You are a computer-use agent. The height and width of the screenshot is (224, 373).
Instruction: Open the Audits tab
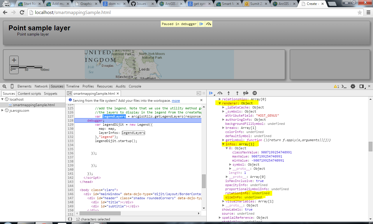pos(121,86)
